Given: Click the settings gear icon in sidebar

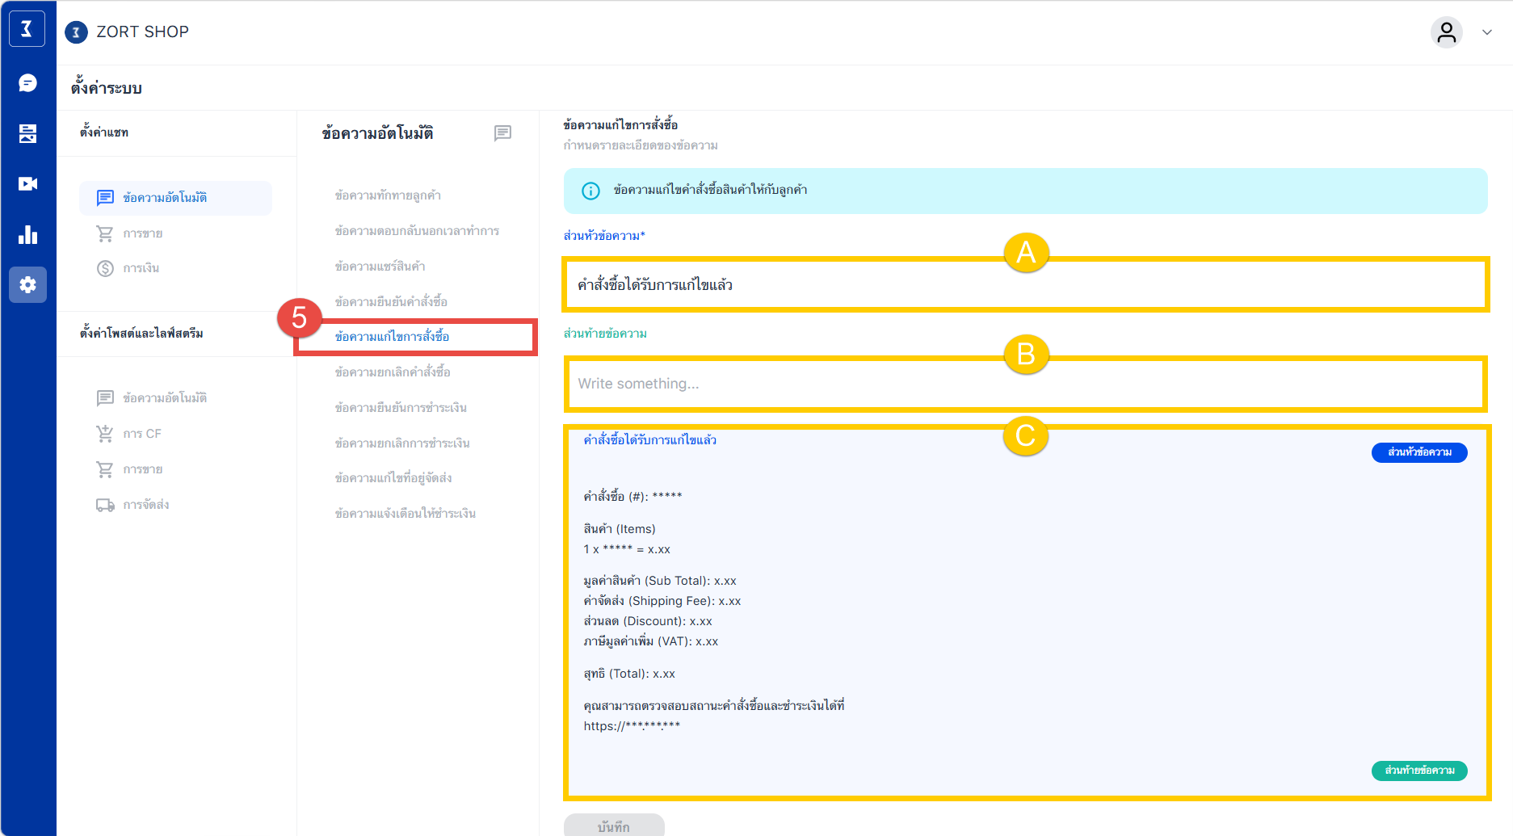Looking at the screenshot, I should click(27, 285).
